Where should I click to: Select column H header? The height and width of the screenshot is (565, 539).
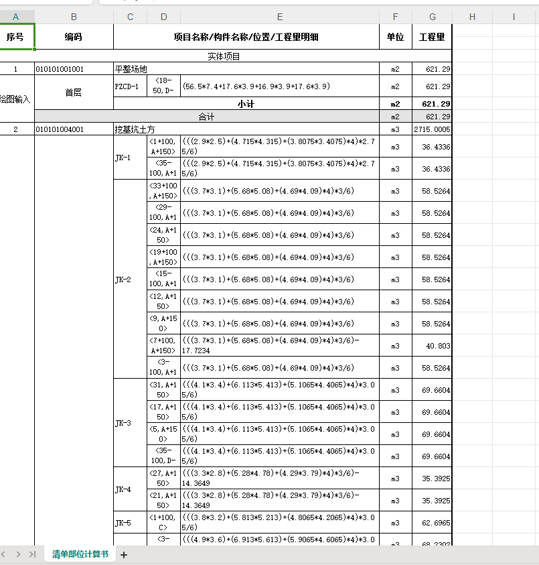[x=473, y=17]
